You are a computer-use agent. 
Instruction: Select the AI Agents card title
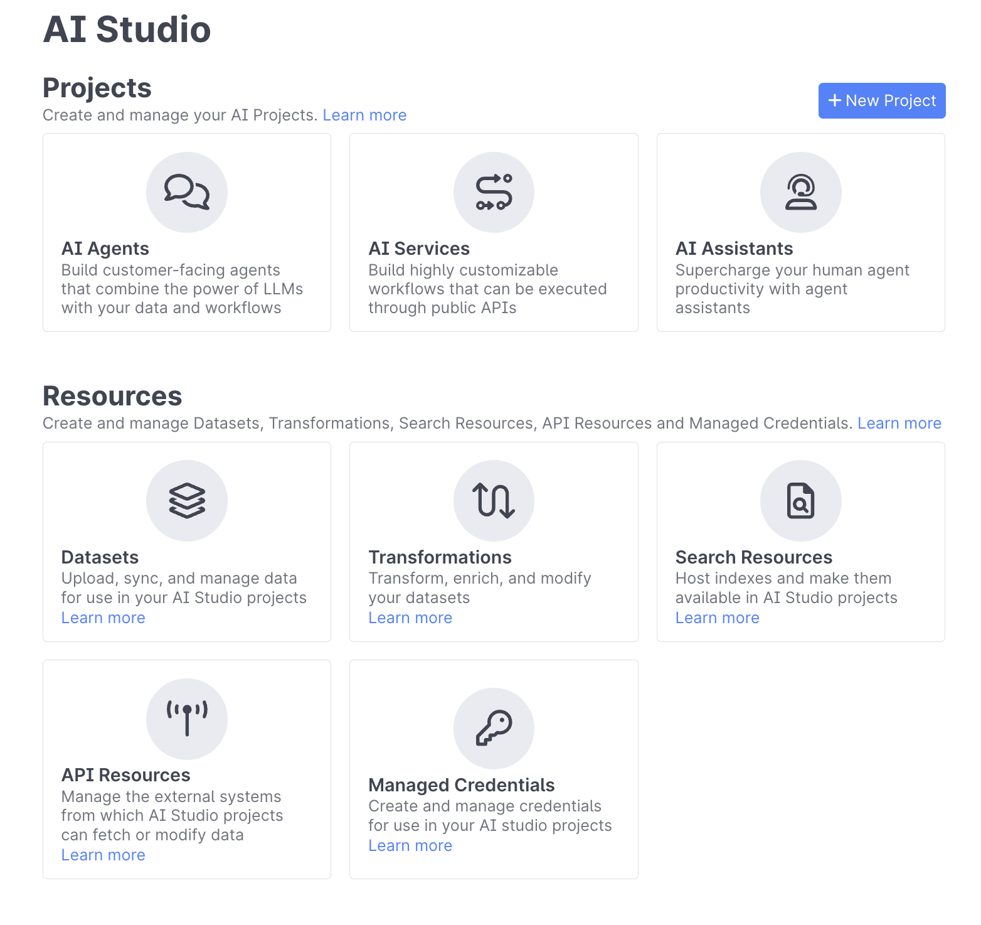pyautogui.click(x=105, y=249)
